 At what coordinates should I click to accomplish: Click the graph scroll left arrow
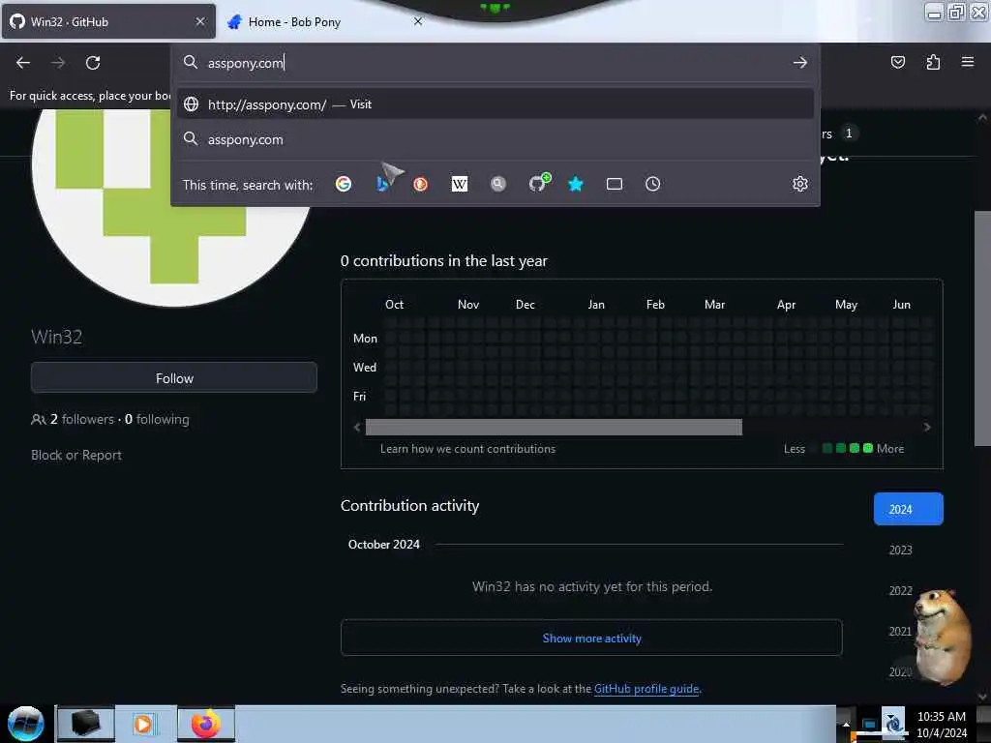click(357, 427)
